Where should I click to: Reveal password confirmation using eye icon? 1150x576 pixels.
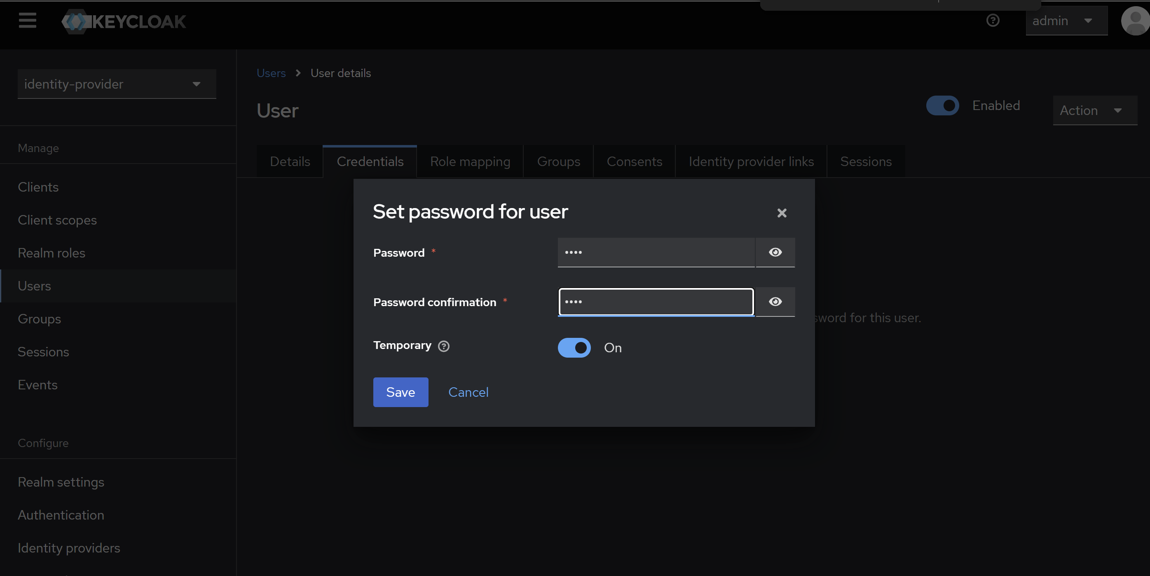(x=775, y=302)
